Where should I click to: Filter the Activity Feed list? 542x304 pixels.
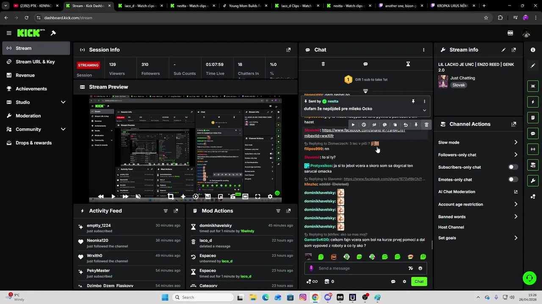pos(166,211)
